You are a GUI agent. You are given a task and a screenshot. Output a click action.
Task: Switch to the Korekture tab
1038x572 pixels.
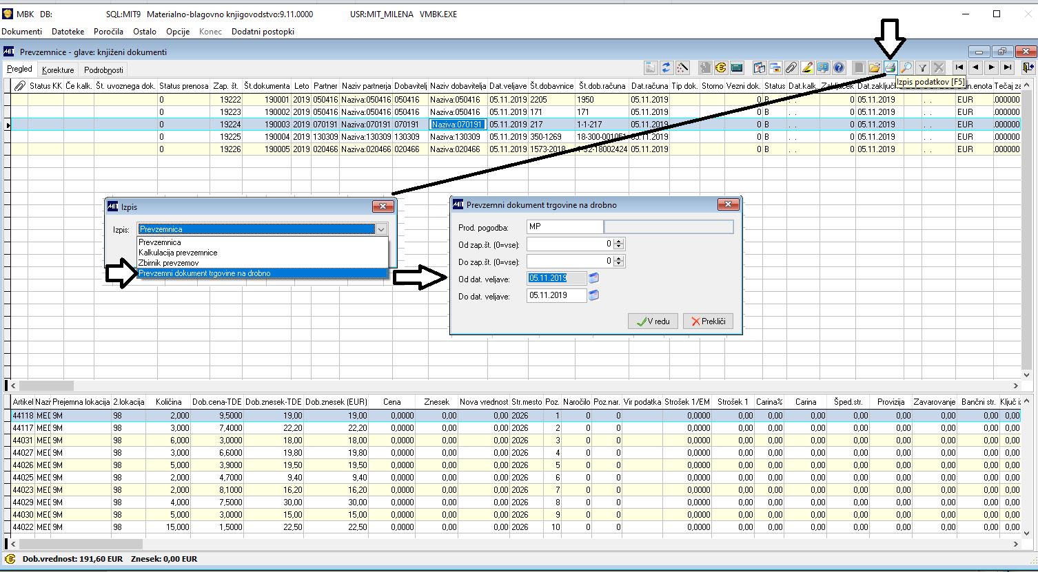58,70
